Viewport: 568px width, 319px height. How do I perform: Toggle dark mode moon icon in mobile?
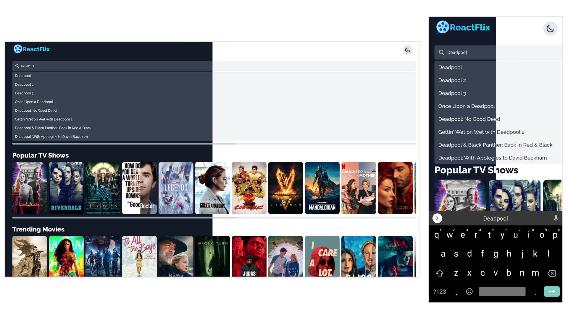[x=551, y=28]
